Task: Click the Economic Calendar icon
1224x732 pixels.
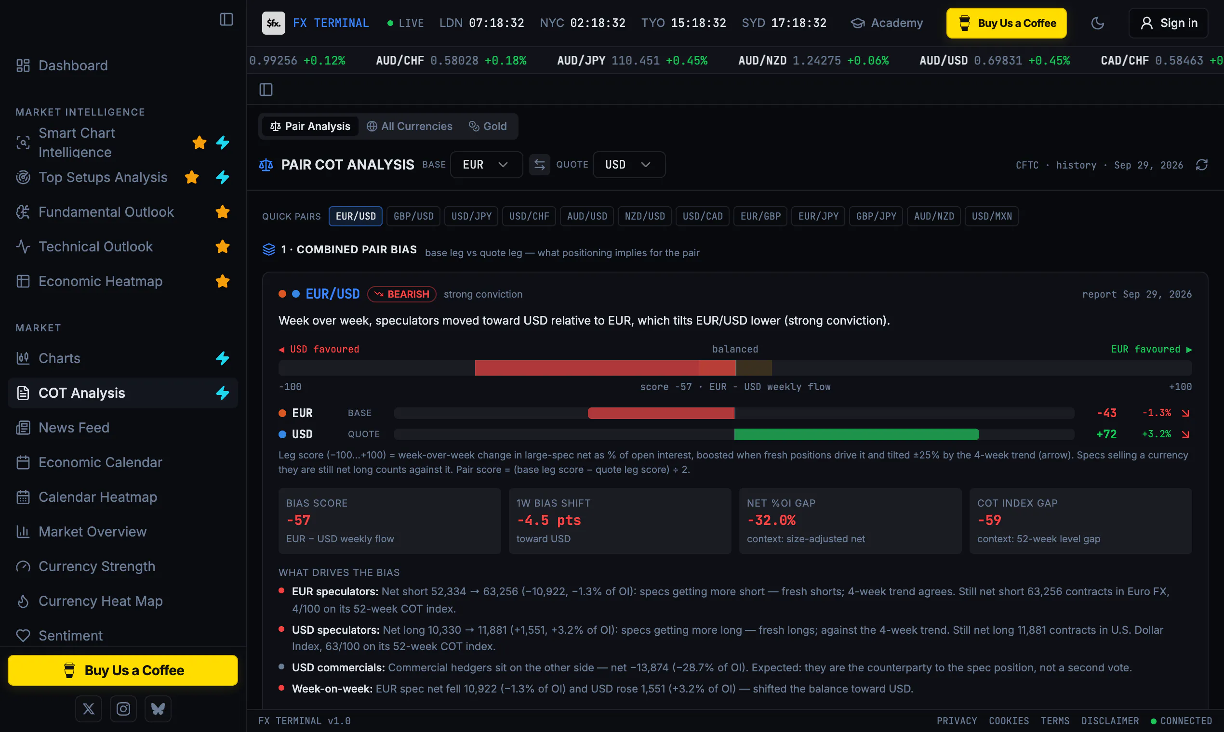Action: (23, 463)
